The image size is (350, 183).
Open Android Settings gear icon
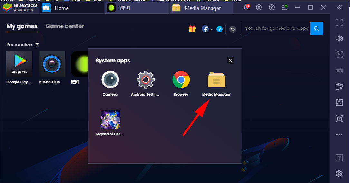tap(146, 80)
